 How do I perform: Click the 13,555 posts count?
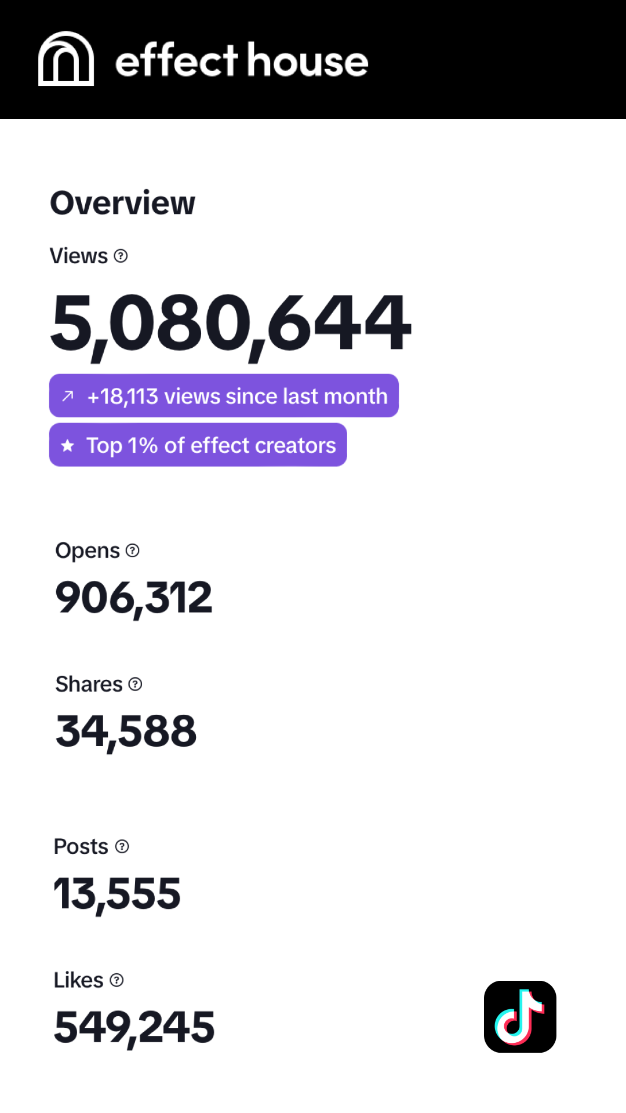117,894
